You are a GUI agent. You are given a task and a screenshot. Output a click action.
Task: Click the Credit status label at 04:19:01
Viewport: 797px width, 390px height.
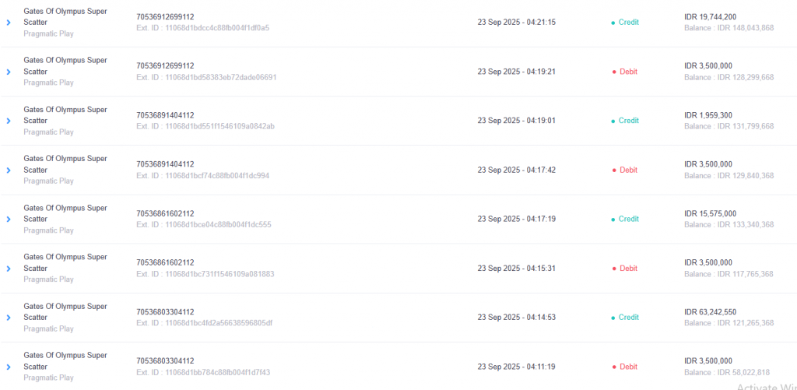(x=628, y=121)
